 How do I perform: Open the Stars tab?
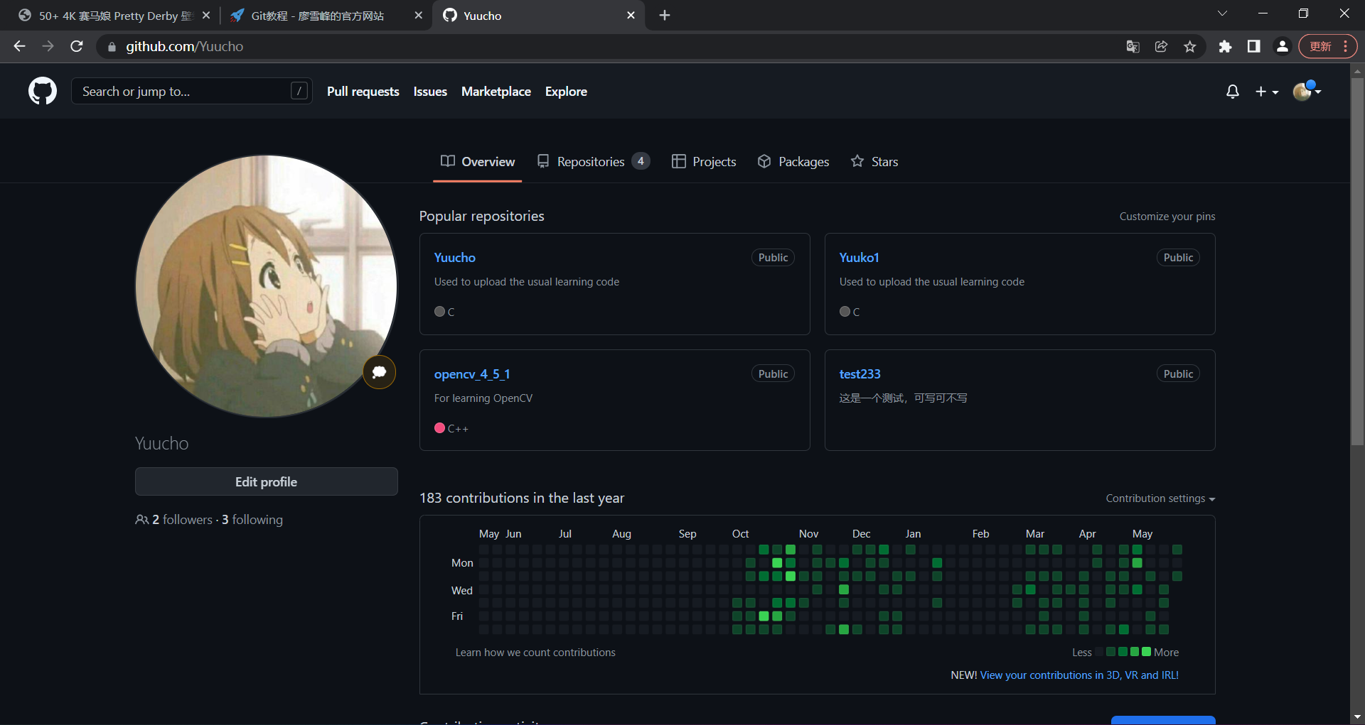tap(874, 162)
